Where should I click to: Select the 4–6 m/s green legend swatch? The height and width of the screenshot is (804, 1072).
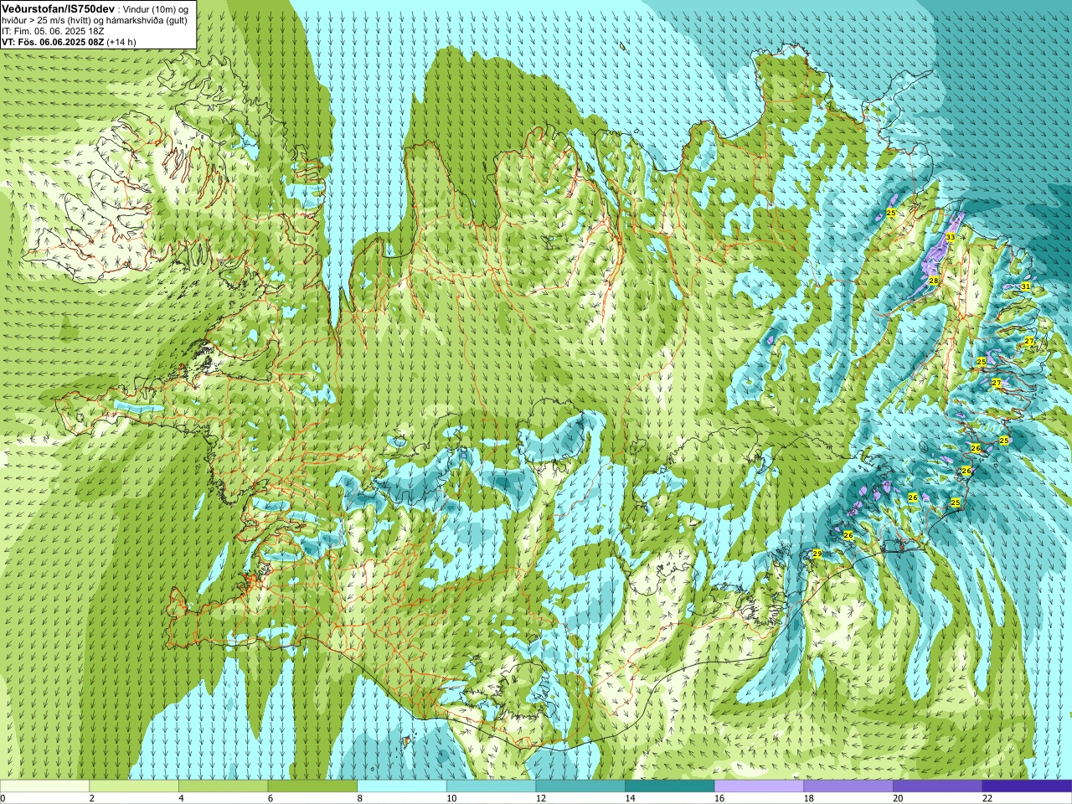pyautogui.click(x=223, y=786)
